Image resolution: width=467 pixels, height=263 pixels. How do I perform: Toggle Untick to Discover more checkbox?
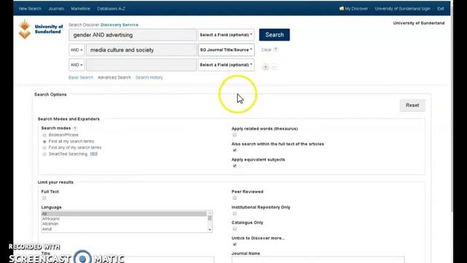(235, 245)
